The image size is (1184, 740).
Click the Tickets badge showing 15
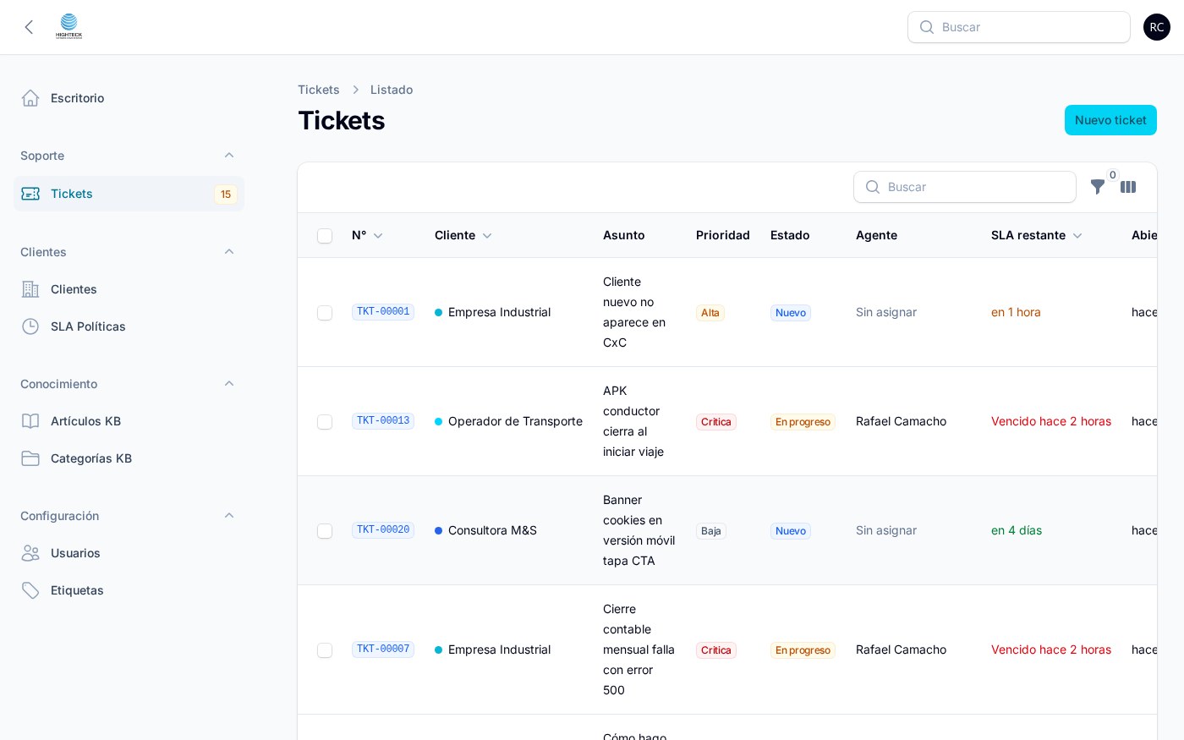point(226,195)
